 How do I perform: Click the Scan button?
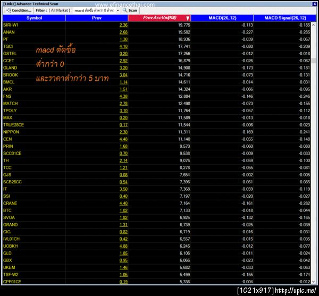(x=130, y=11)
